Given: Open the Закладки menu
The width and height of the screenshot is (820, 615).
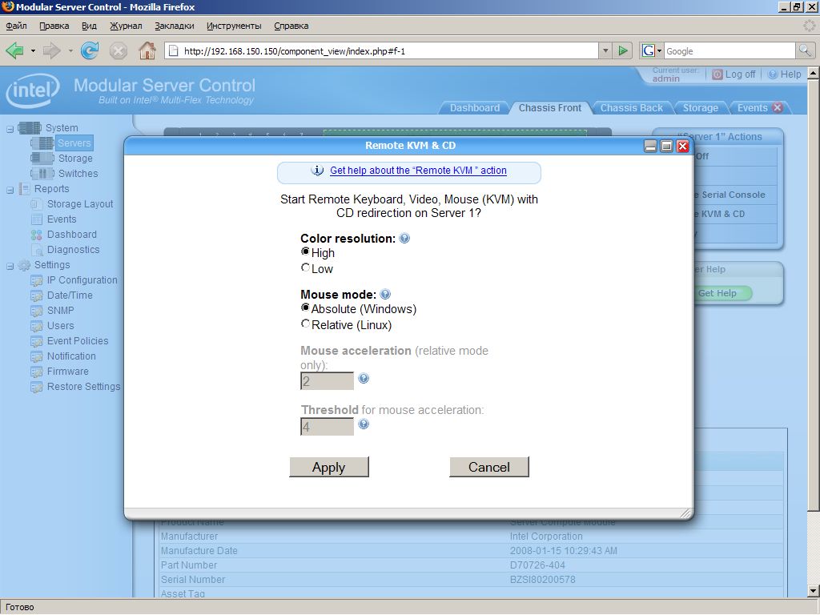Looking at the screenshot, I should [175, 26].
